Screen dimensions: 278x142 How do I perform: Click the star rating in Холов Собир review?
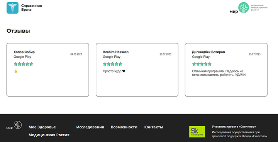pos(24,64)
